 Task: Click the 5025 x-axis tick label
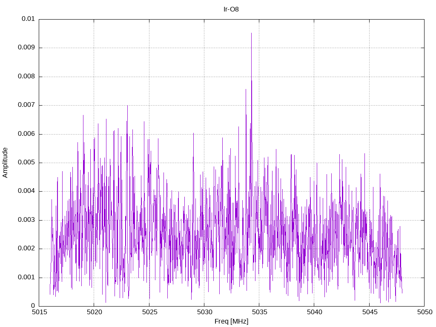pyautogui.click(x=149, y=312)
